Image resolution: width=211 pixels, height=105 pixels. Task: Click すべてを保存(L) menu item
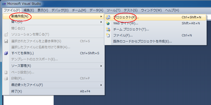click(x=54, y=53)
